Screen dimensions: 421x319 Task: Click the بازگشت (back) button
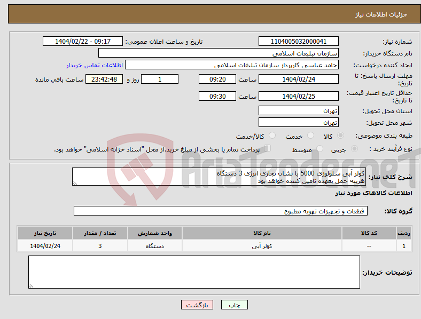[x=197, y=305]
